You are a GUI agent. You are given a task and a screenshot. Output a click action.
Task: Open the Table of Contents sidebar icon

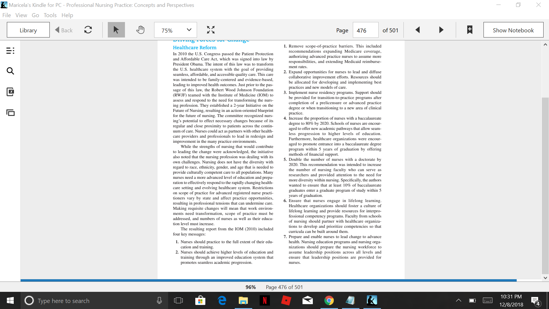tap(10, 51)
